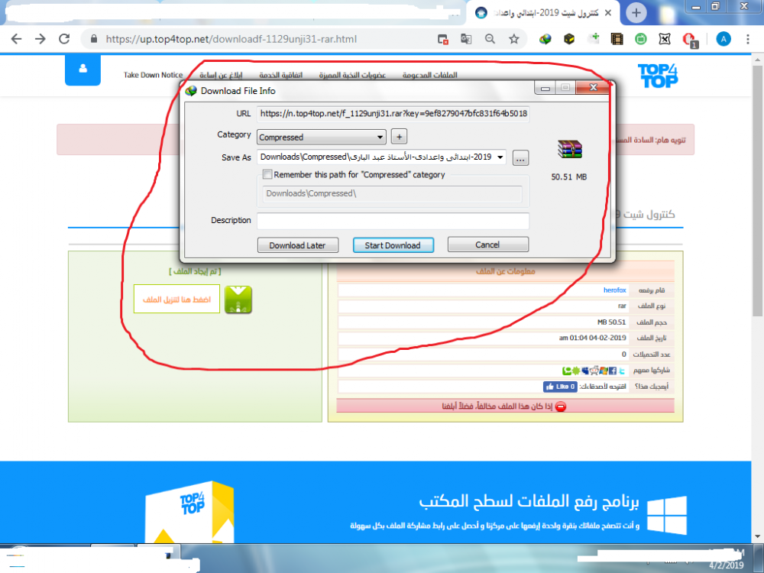Click the green download arrow icon
This screenshot has width=764, height=573.
(x=239, y=299)
